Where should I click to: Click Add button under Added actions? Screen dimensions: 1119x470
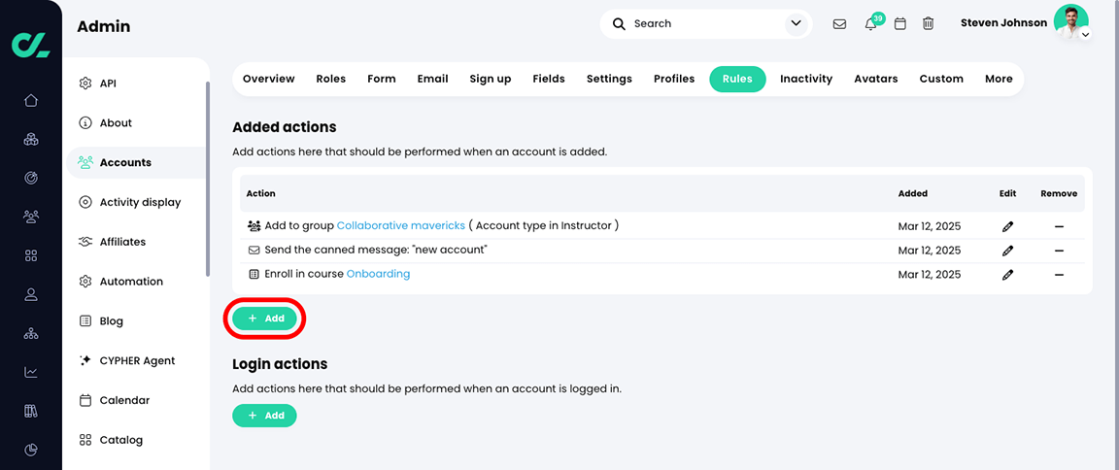[x=265, y=319]
